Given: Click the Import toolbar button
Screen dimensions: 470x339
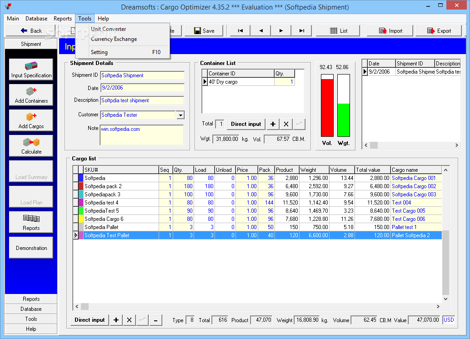Looking at the screenshot, I should [x=390, y=30].
